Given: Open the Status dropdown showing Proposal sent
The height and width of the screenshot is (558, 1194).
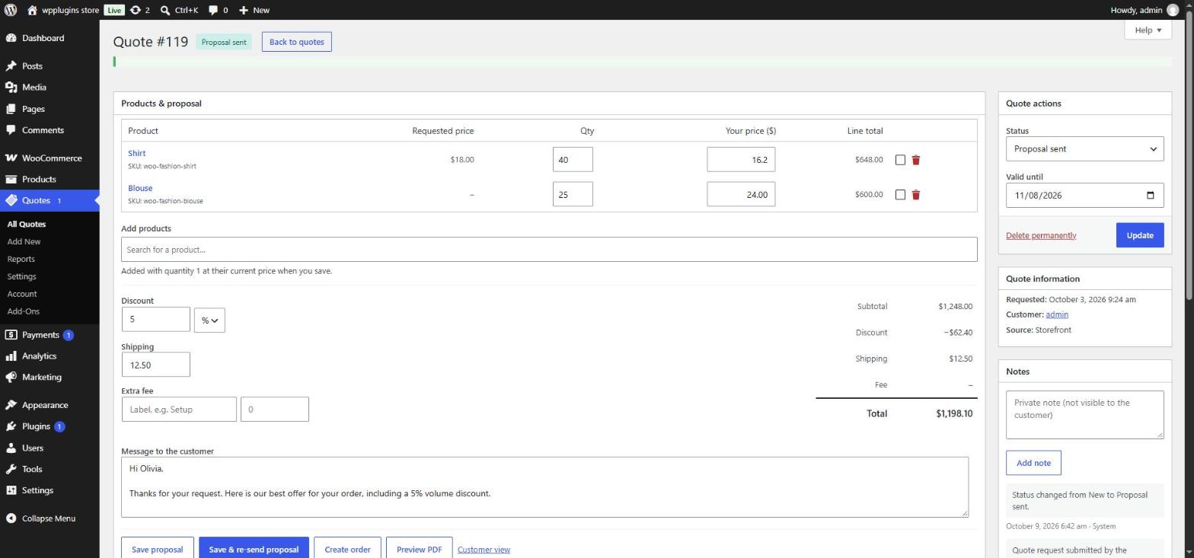Looking at the screenshot, I should 1084,149.
